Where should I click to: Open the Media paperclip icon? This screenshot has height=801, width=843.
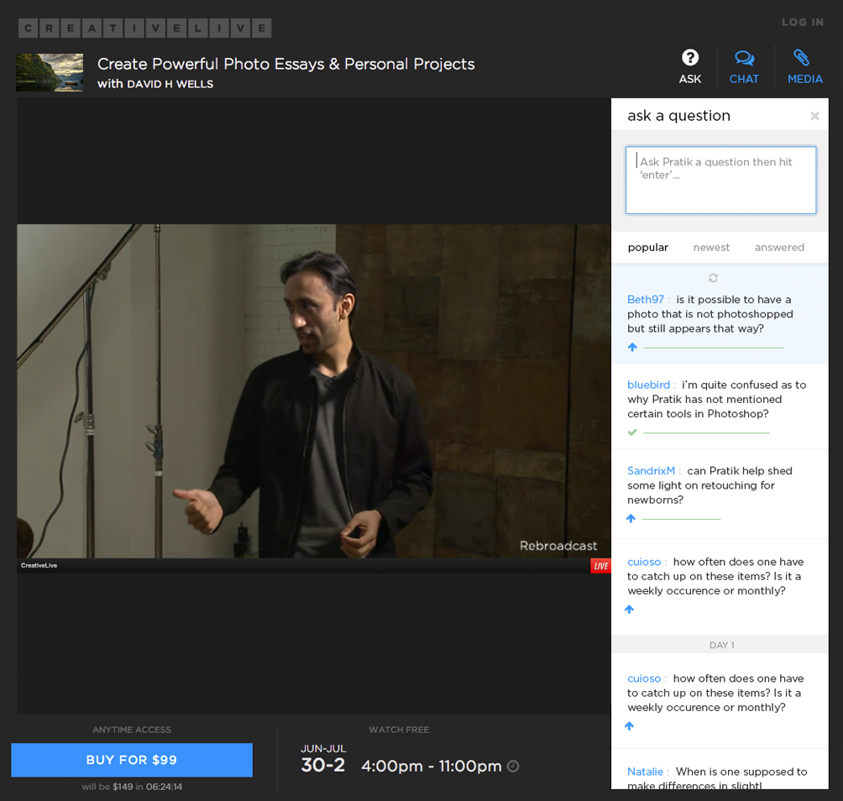801,58
